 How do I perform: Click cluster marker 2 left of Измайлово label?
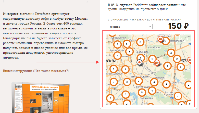(x=166, y=41)
